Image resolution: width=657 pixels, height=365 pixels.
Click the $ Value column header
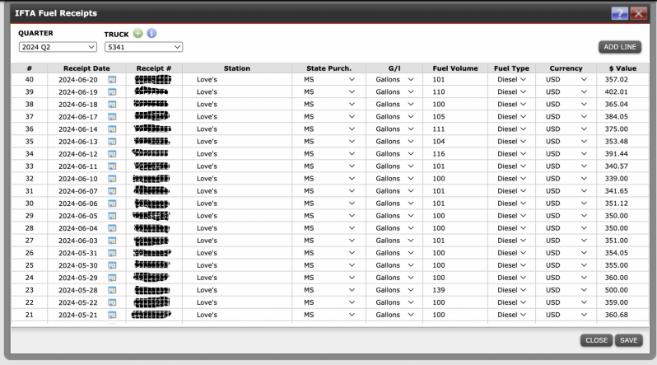622,68
